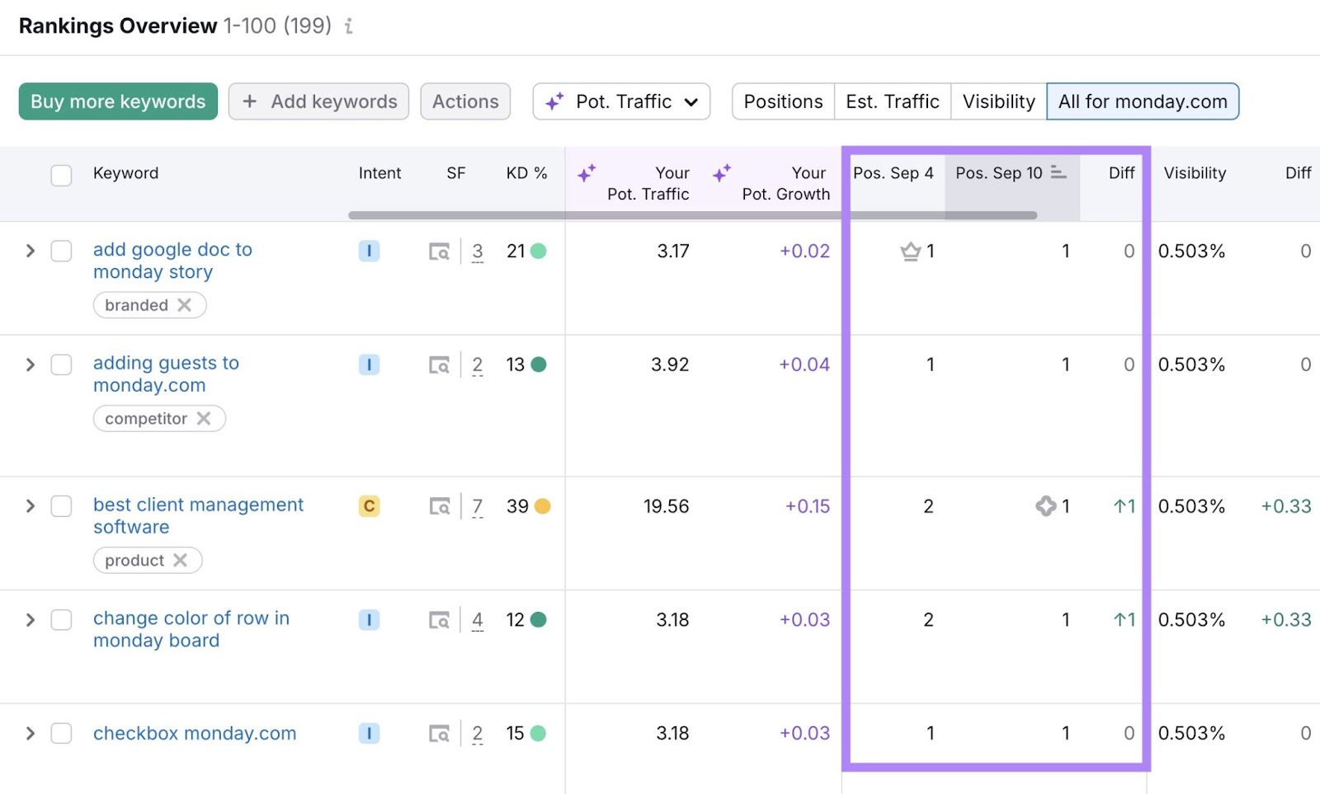This screenshot has height=794, width=1320.
Task: Click the info icon beside Rankings Overview title
Action: pos(348,26)
